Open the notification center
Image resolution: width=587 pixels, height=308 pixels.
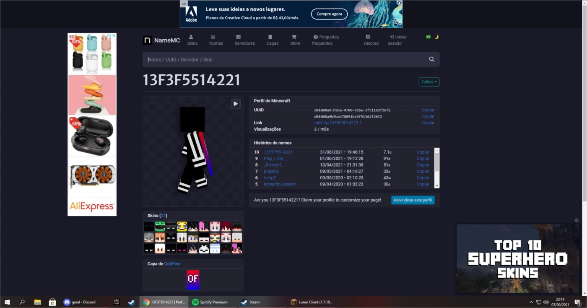point(577,302)
